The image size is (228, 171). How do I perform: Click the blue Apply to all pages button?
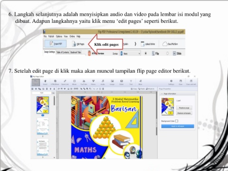178,126
